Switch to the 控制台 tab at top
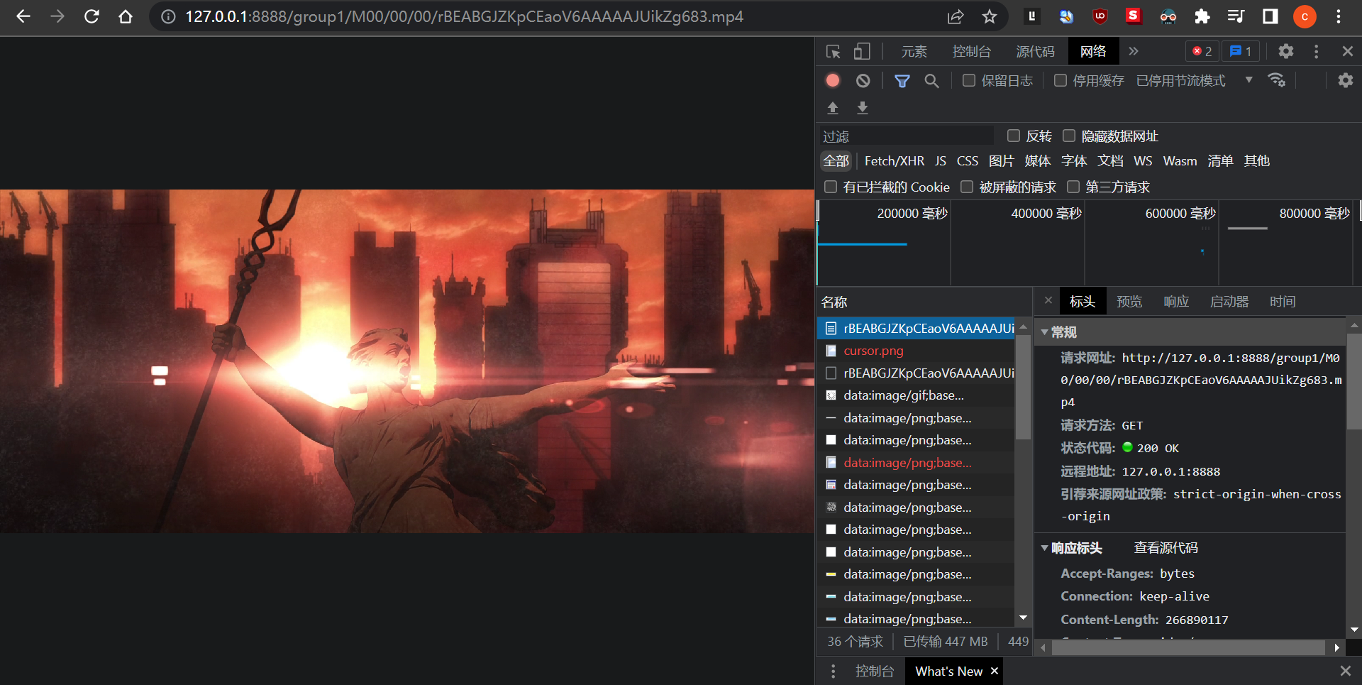Viewport: 1362px width, 685px height. pos(971,51)
